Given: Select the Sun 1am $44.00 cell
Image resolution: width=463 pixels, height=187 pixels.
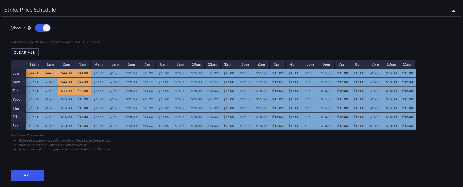Looking at the screenshot, I should (50, 73).
